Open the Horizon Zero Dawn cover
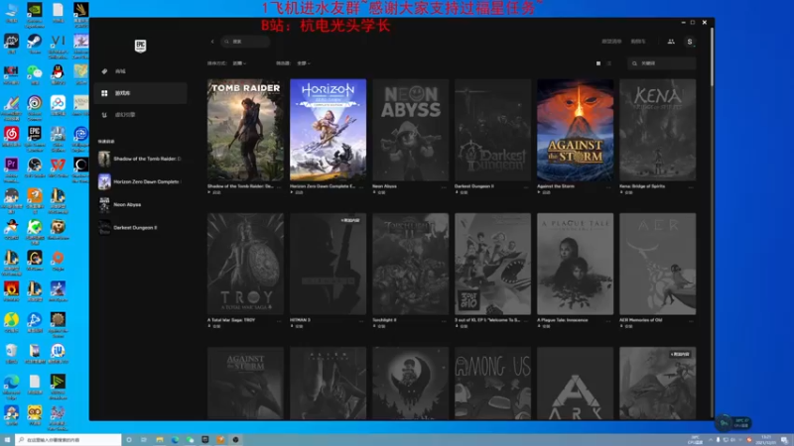This screenshot has width=794, height=446. 329,130
